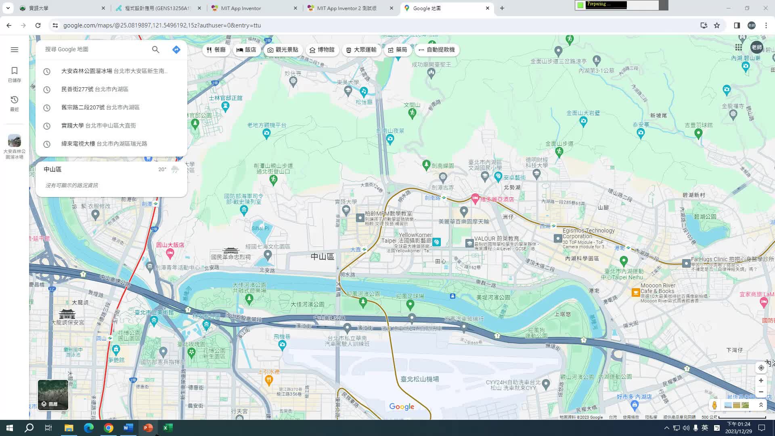
Task: Open 提供產品意見回饋 feedback link
Action: pos(679,417)
